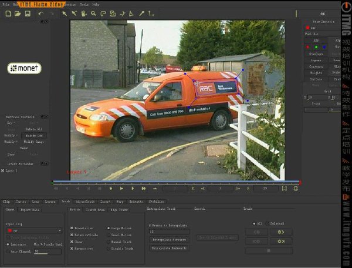Viewport: 352px width, 268px height.
Task: Click the Modify Off button
Action: click(x=34, y=136)
